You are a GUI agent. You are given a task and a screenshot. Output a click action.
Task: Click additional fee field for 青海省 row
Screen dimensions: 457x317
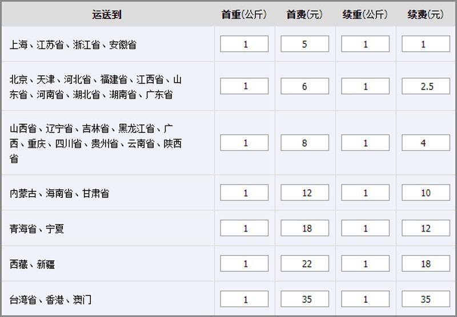[x=426, y=228]
